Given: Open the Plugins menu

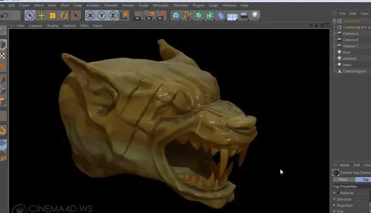Looking at the screenshot, I should click(198, 5).
